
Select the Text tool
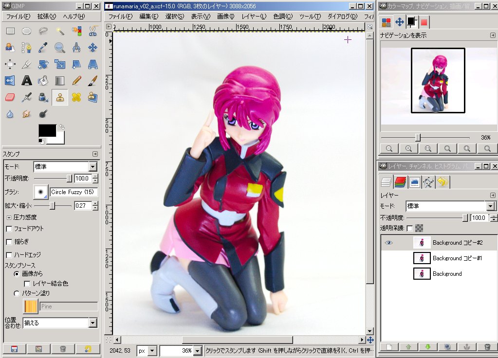[27, 81]
